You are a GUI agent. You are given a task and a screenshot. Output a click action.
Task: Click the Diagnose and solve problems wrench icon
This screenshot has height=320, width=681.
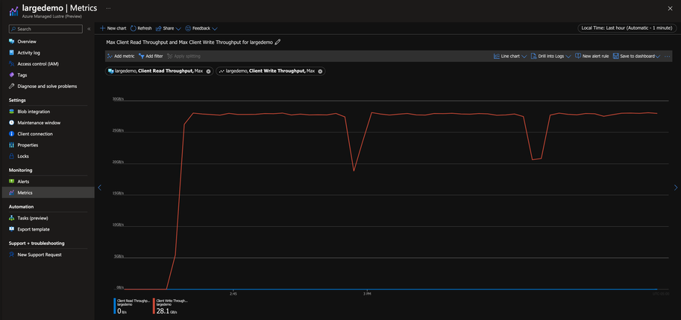pyautogui.click(x=12, y=86)
